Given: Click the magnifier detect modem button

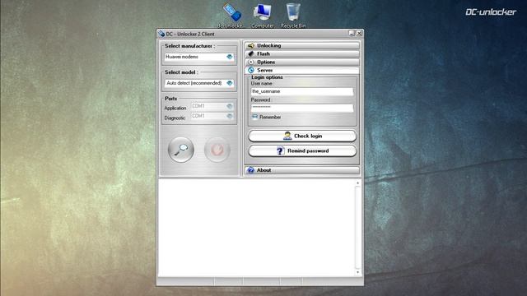Looking at the screenshot, I should [181, 150].
